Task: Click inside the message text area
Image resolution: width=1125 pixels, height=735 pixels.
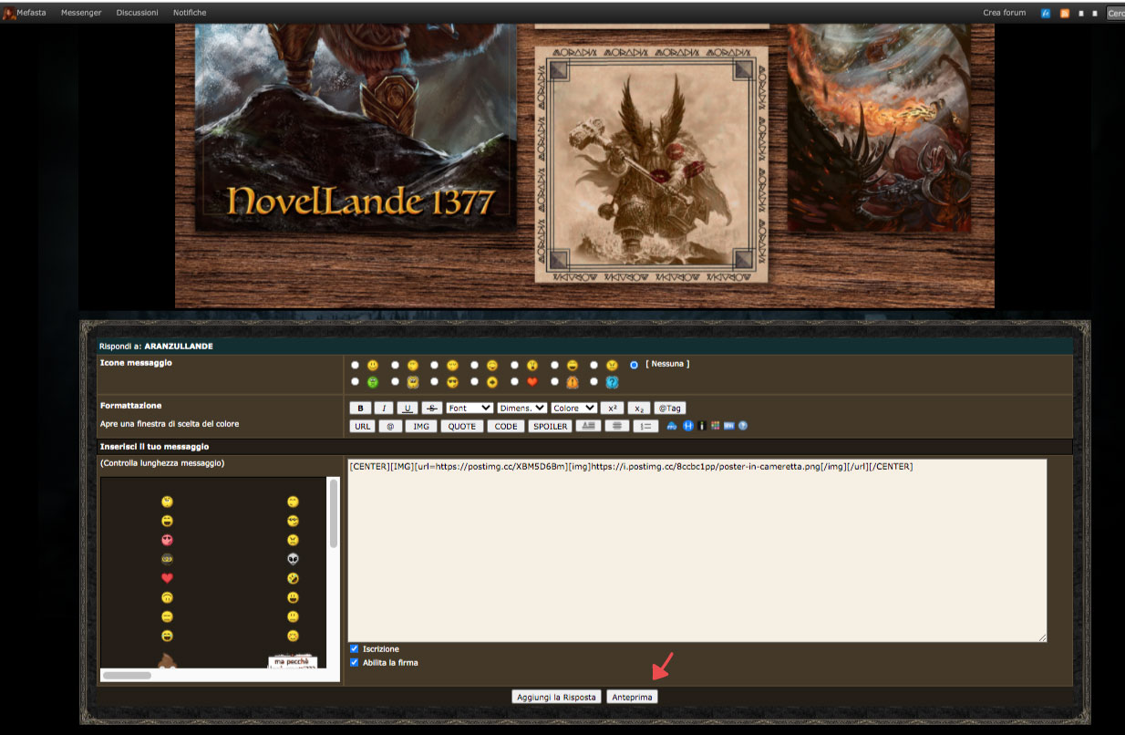Action: click(x=697, y=551)
